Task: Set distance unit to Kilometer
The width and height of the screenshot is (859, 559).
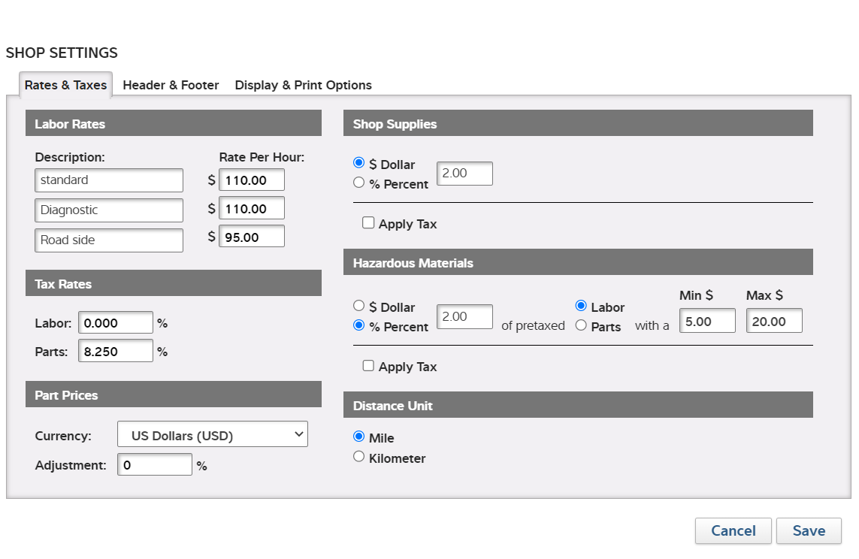Action: (358, 457)
